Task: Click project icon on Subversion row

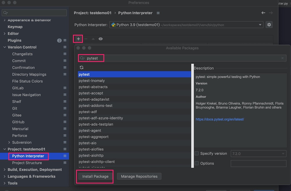Action: pos(65,142)
